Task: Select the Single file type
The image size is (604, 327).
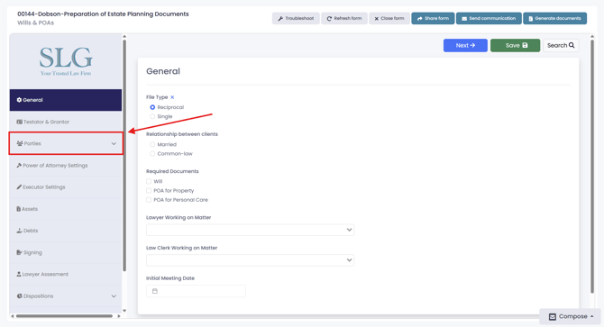Action: [x=152, y=116]
